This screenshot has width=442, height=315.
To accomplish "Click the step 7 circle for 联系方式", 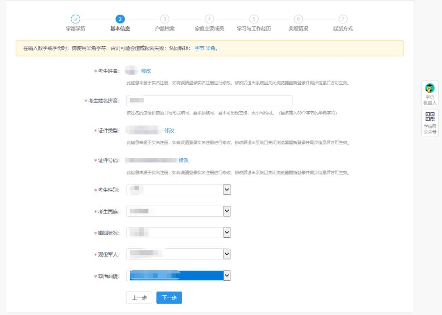I will (x=343, y=19).
